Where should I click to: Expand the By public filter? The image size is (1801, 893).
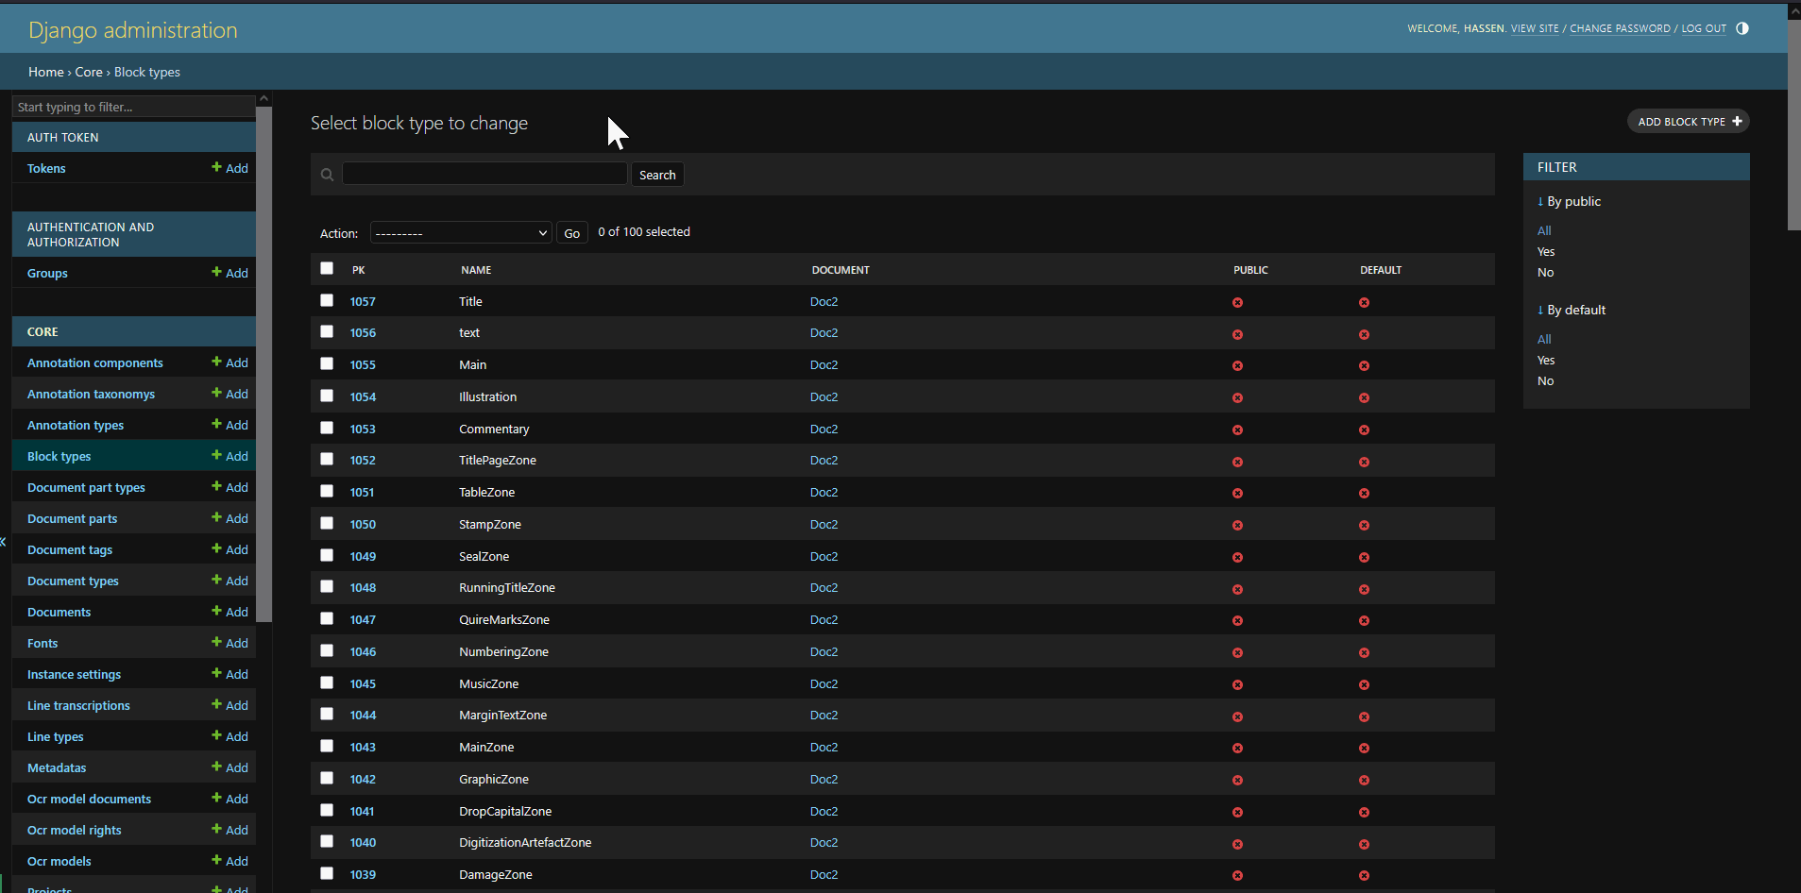pyautogui.click(x=1569, y=201)
